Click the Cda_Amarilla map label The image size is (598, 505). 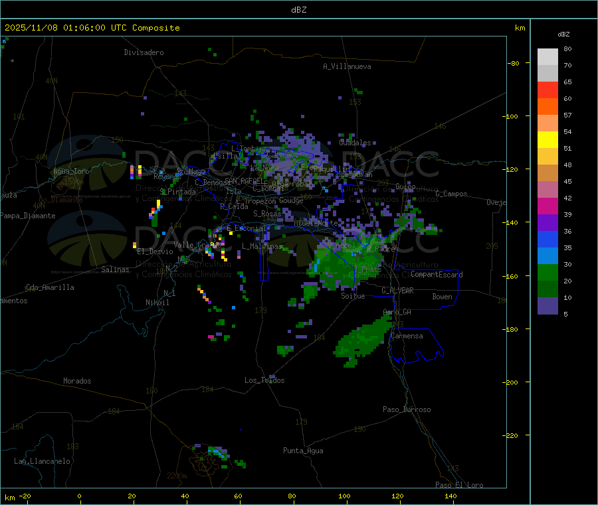(x=50, y=287)
